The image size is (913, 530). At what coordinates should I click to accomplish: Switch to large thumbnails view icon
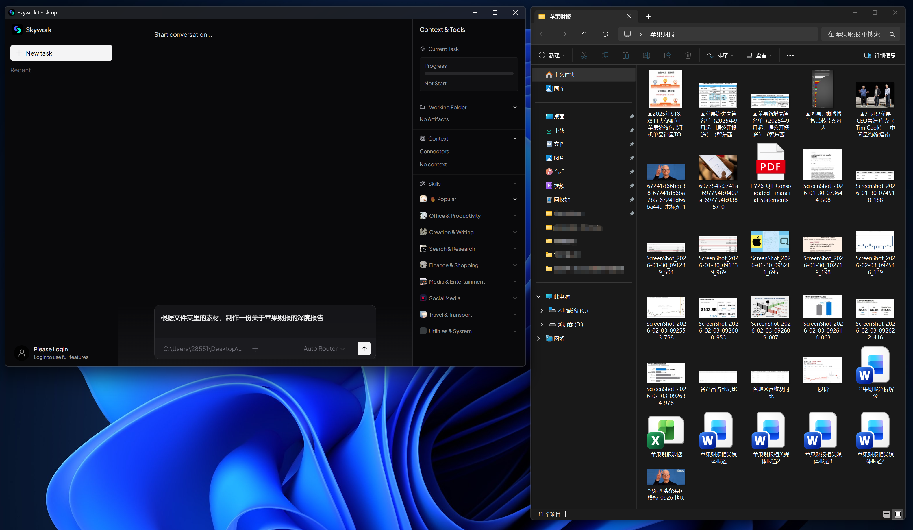coord(898,514)
